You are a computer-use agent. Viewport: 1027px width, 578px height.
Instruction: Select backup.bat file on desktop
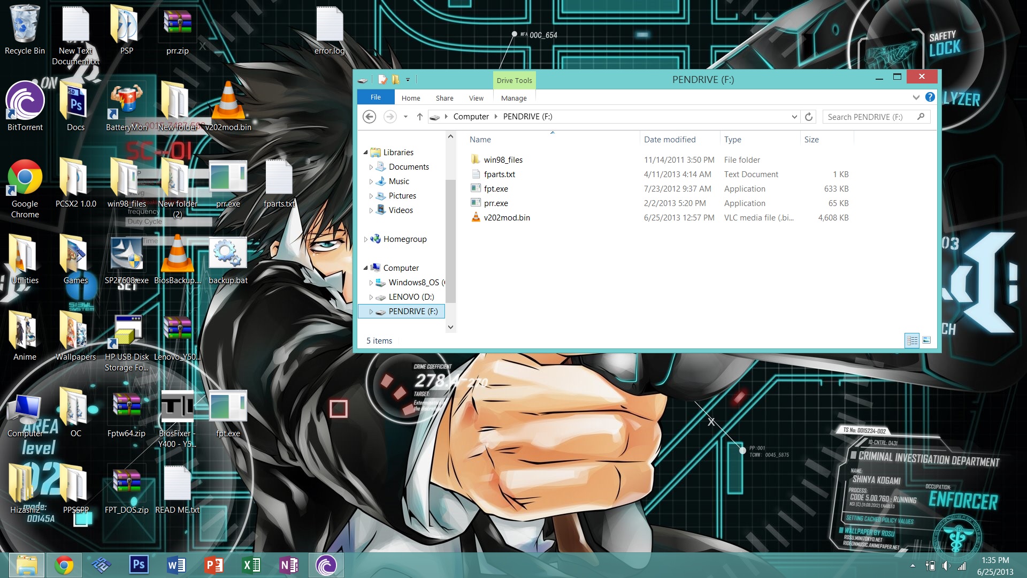click(228, 260)
